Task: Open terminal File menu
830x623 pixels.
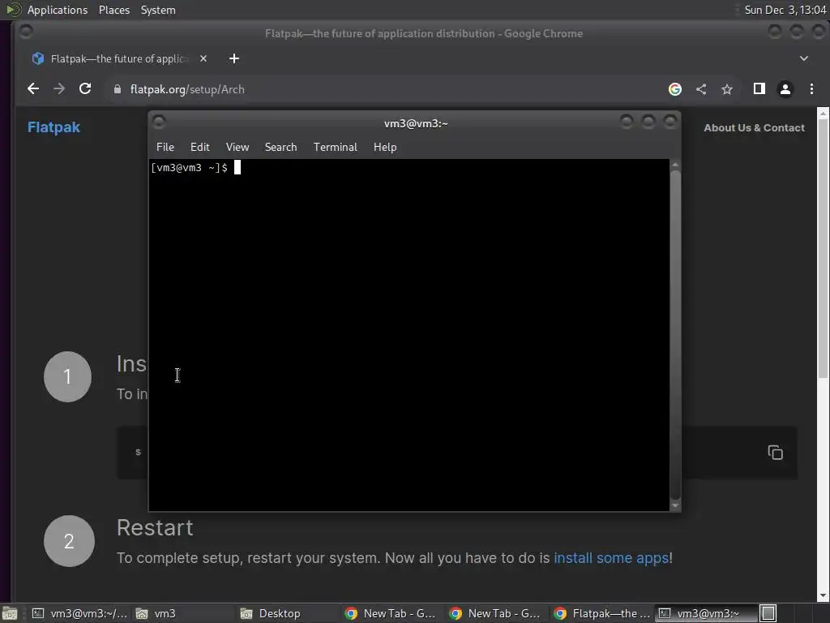Action: coord(165,148)
